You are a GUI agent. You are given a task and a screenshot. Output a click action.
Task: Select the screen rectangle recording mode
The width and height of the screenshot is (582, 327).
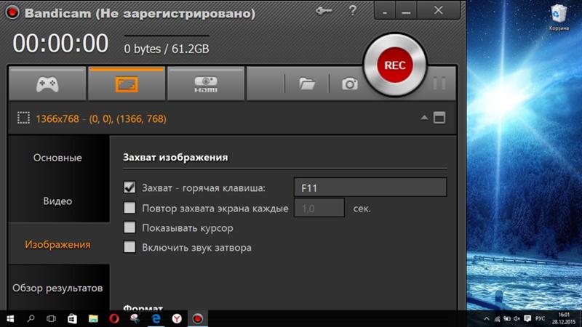tap(127, 84)
